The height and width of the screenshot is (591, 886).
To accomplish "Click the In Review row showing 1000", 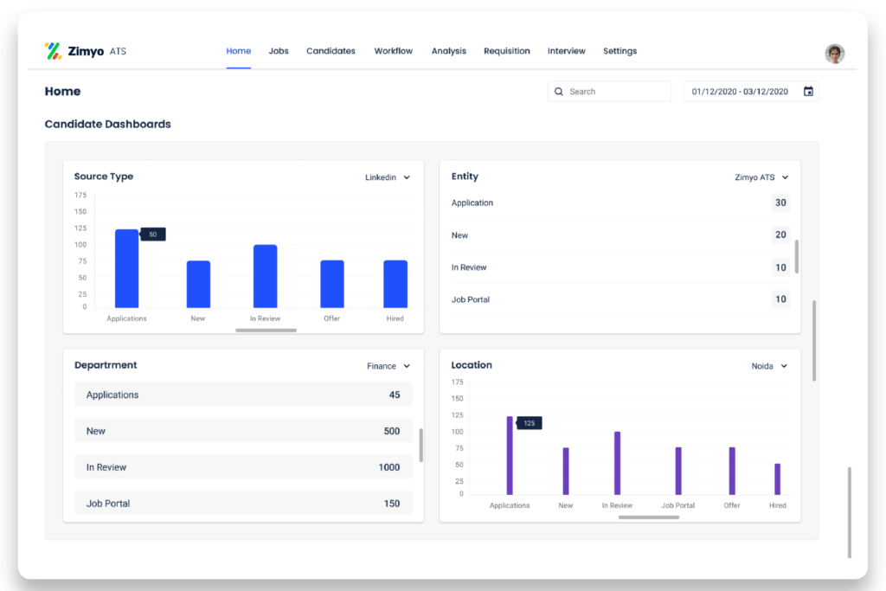I will tap(243, 466).
